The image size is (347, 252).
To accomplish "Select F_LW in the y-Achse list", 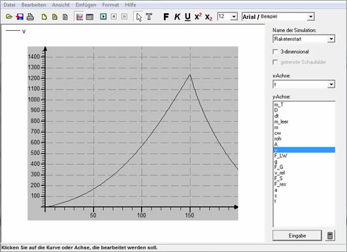I will [x=305, y=156].
